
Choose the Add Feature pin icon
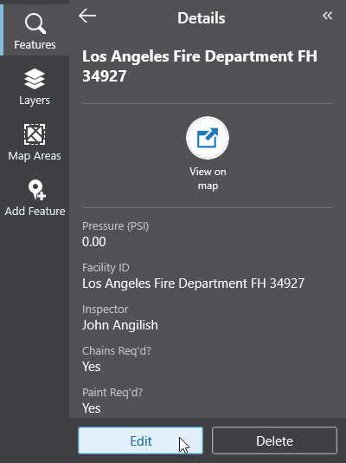pos(37,190)
